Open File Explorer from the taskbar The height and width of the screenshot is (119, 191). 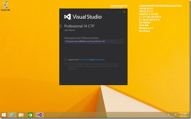(x=21, y=115)
